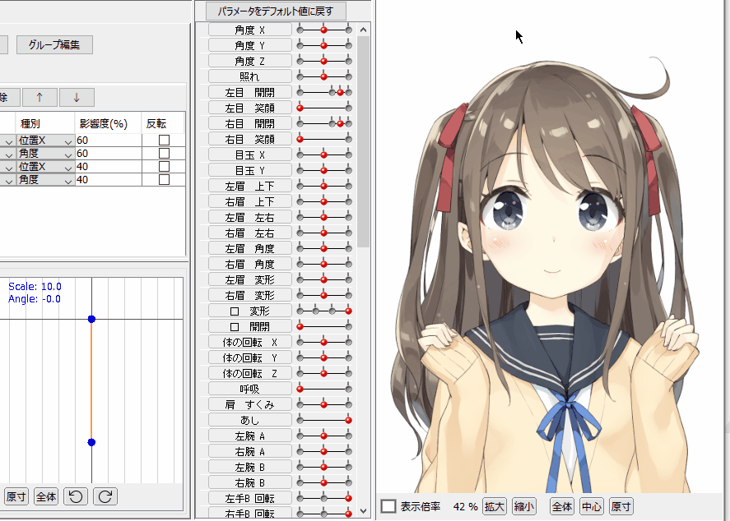The height and width of the screenshot is (521, 730).
Task: Click the 全体 button under the character preview
Action: 562,506
